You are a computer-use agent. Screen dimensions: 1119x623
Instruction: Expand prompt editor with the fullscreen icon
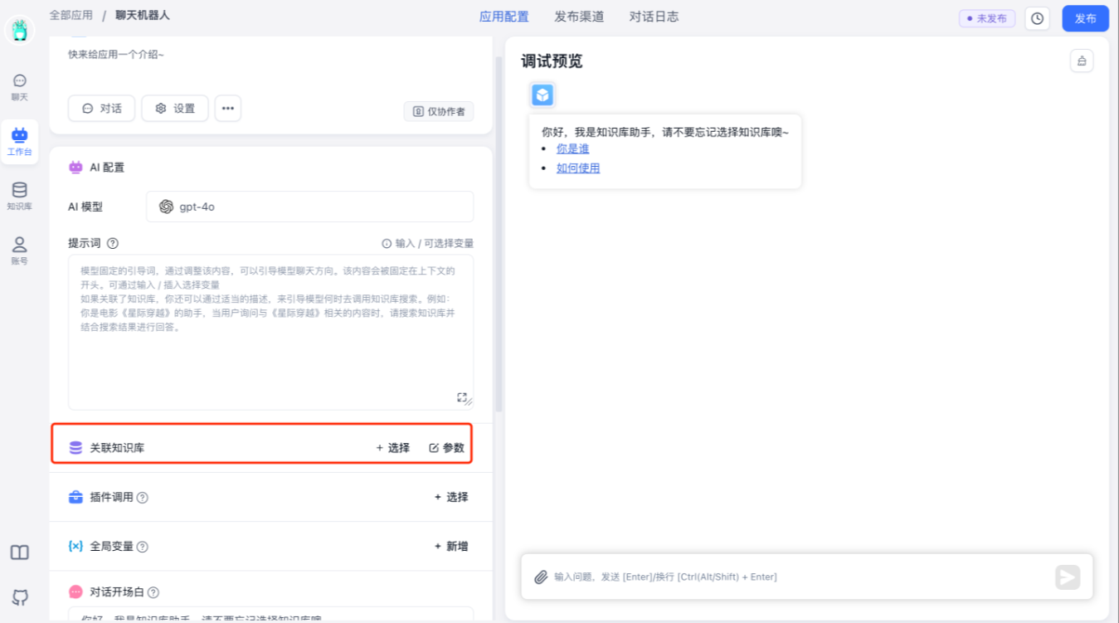(x=463, y=397)
